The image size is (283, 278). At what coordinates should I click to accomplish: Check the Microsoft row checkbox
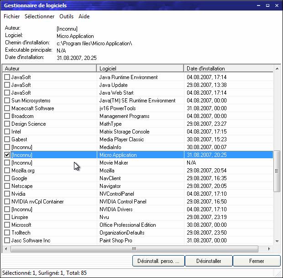(x=7, y=225)
